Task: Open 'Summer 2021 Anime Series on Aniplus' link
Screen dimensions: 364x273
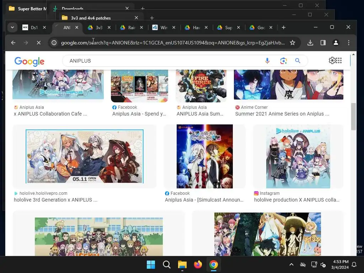Action: point(282,114)
